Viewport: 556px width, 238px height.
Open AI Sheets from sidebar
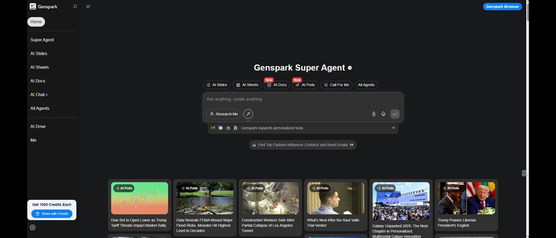click(39, 67)
